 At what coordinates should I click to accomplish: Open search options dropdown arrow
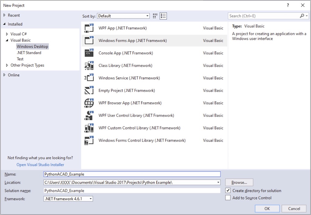307,16
